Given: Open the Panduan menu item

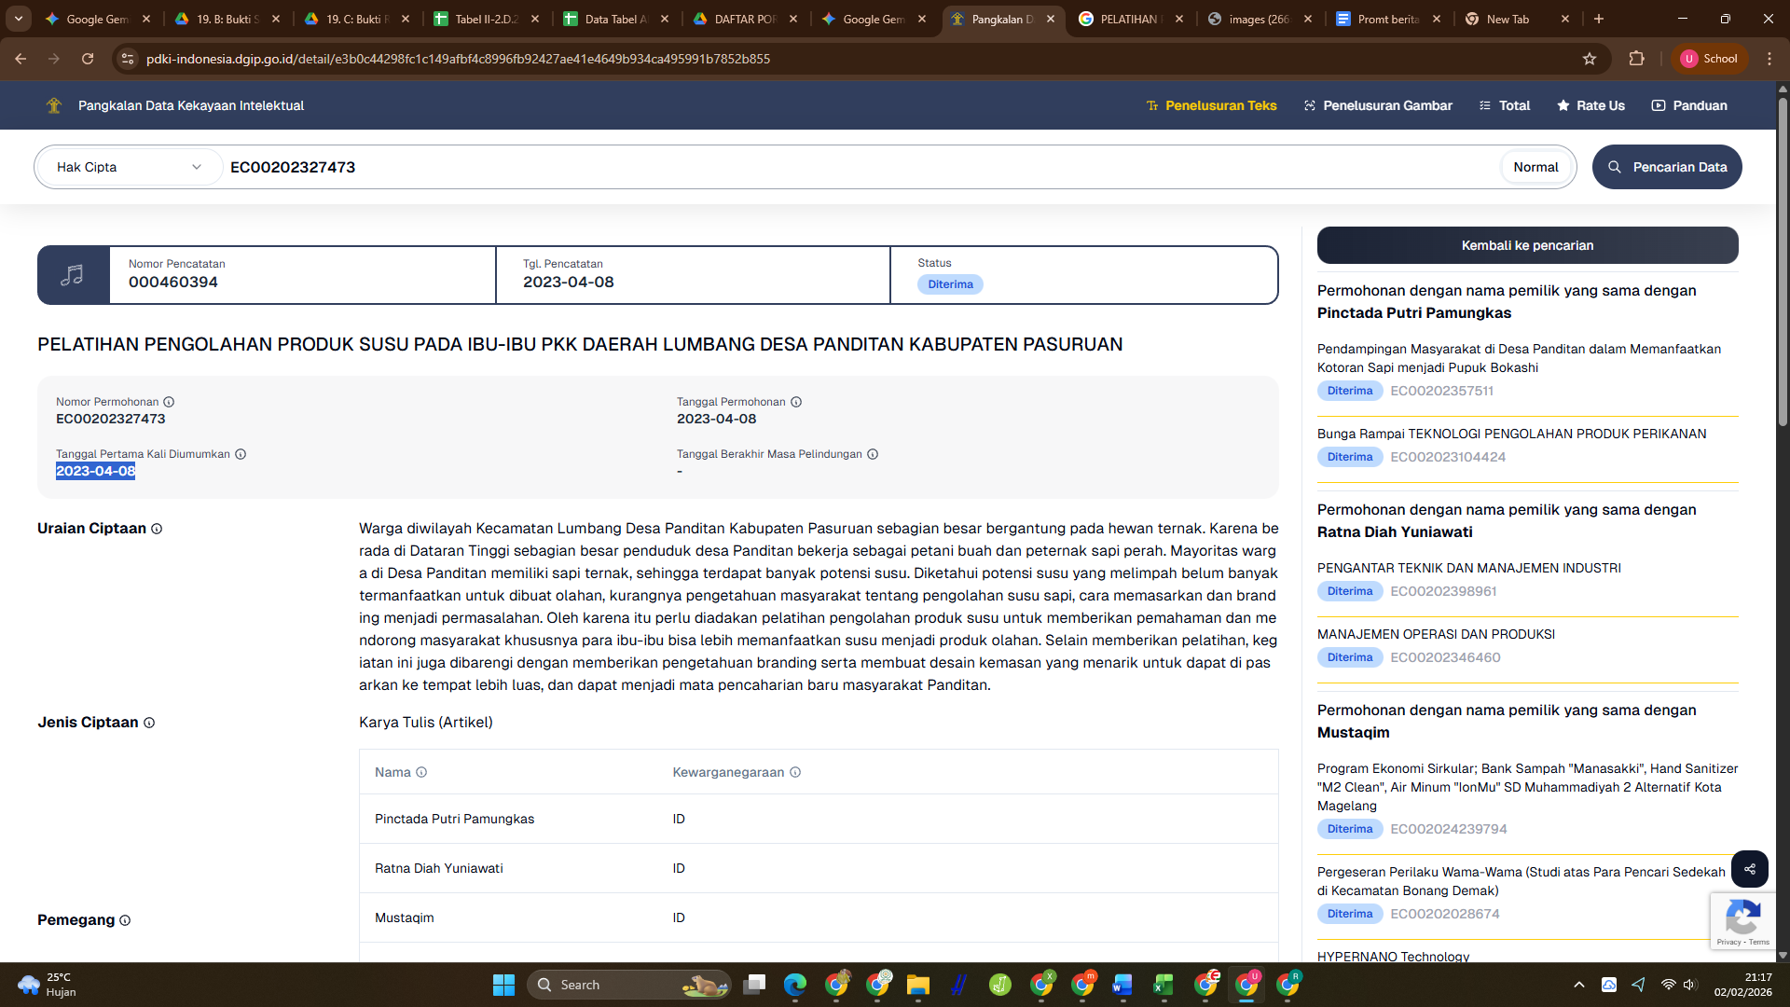Looking at the screenshot, I should pos(1689,105).
